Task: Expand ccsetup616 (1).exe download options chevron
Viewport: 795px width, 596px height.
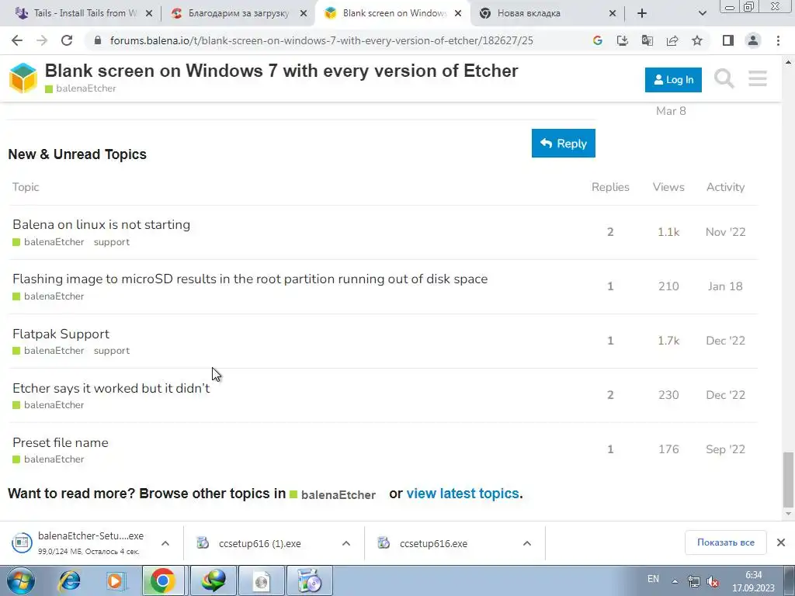Action: (x=346, y=543)
